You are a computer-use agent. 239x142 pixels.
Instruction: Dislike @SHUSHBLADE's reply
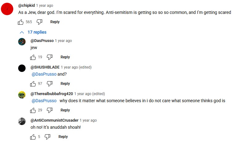(50, 84)
